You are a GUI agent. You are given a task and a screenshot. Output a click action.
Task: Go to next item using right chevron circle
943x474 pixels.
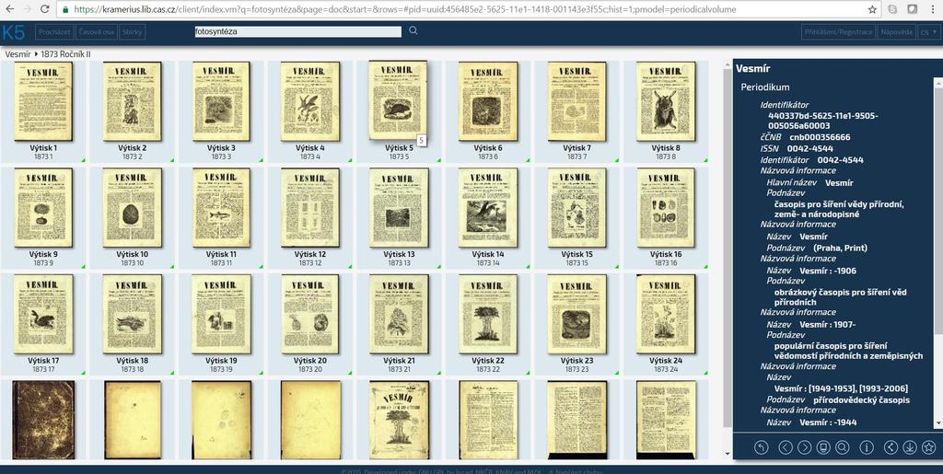pos(805,447)
